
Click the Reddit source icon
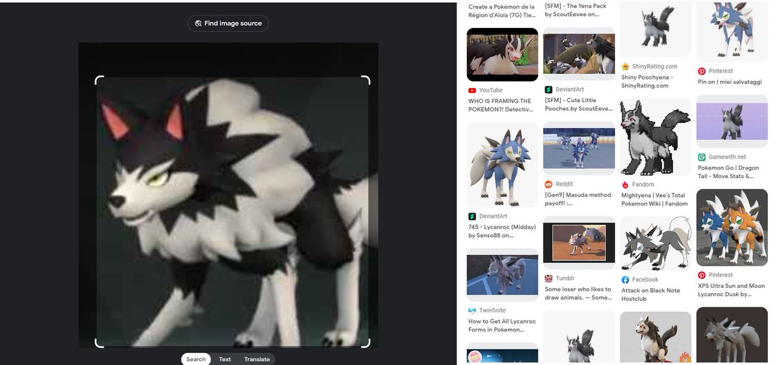pos(549,184)
